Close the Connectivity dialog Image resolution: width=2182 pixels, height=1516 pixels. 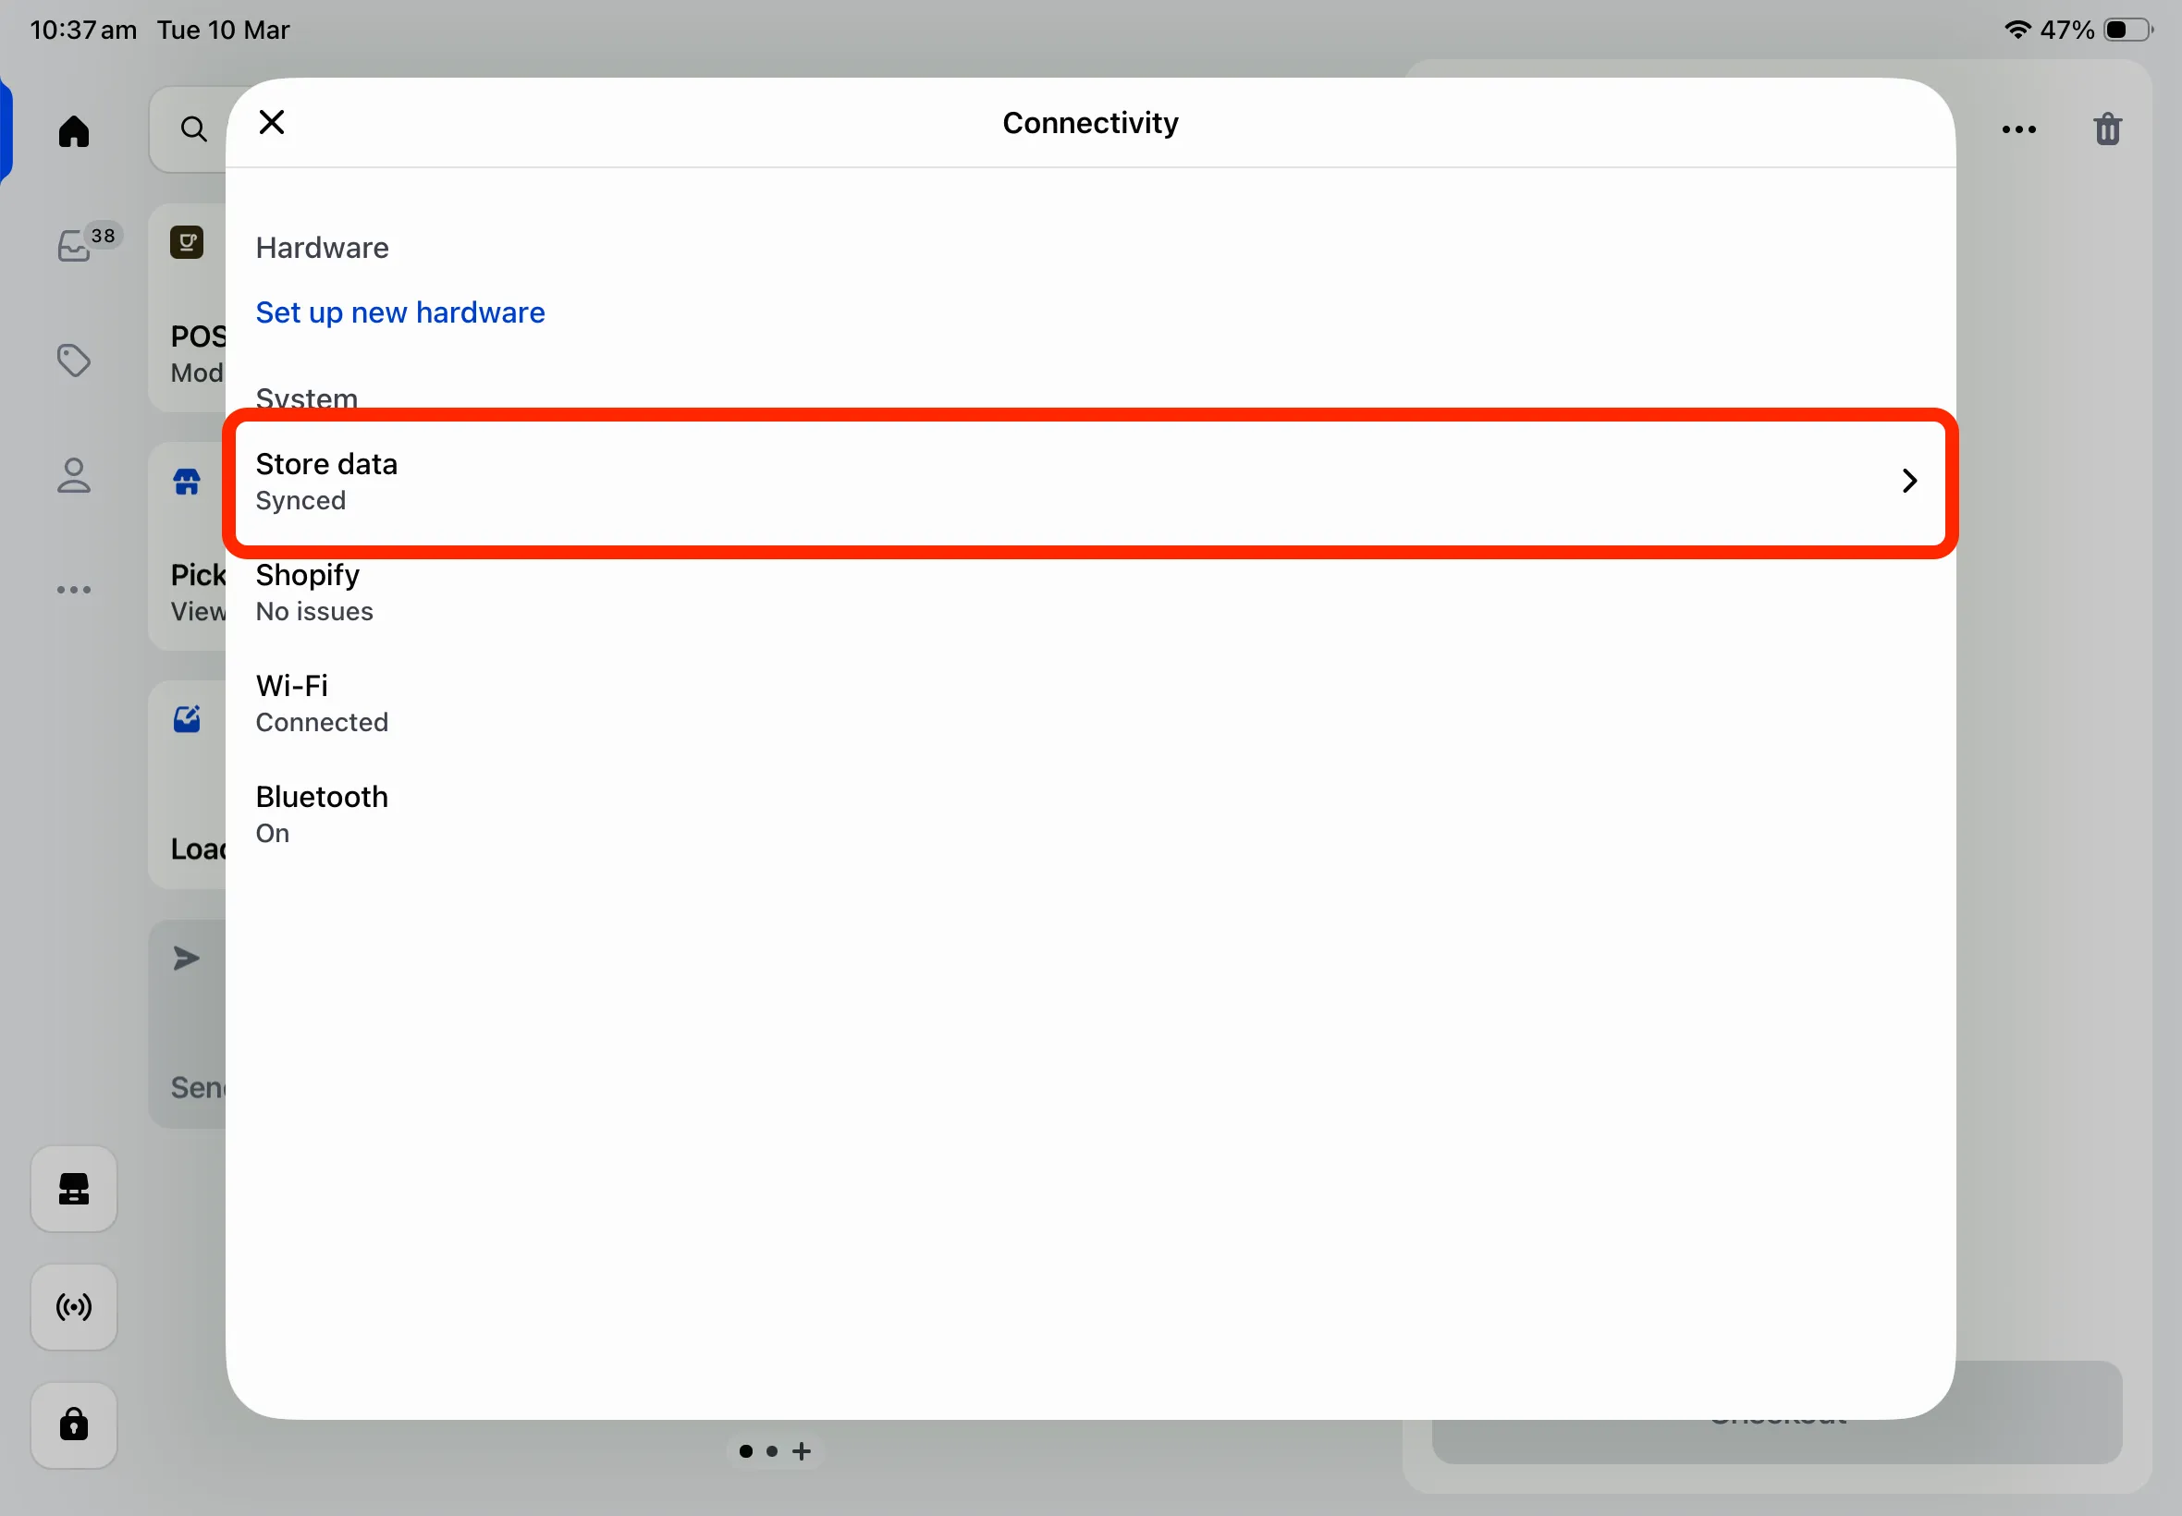pyautogui.click(x=272, y=123)
